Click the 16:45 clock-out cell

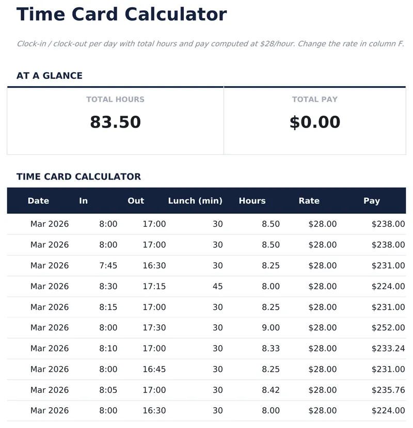(154, 369)
